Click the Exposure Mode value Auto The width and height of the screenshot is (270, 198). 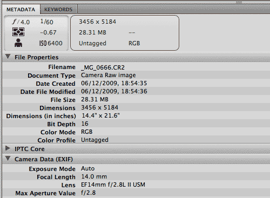click(87, 168)
